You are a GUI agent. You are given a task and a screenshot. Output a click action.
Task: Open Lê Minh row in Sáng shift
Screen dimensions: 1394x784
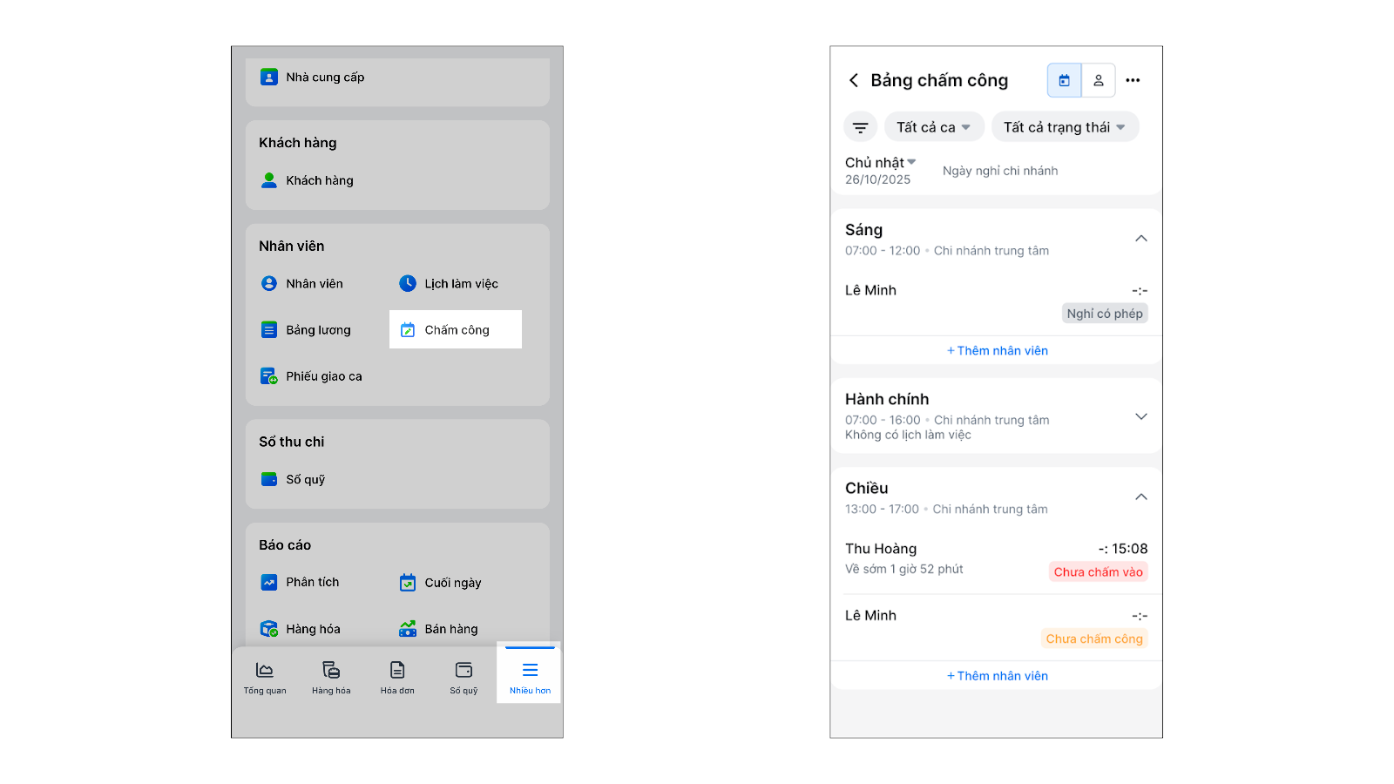coord(997,301)
